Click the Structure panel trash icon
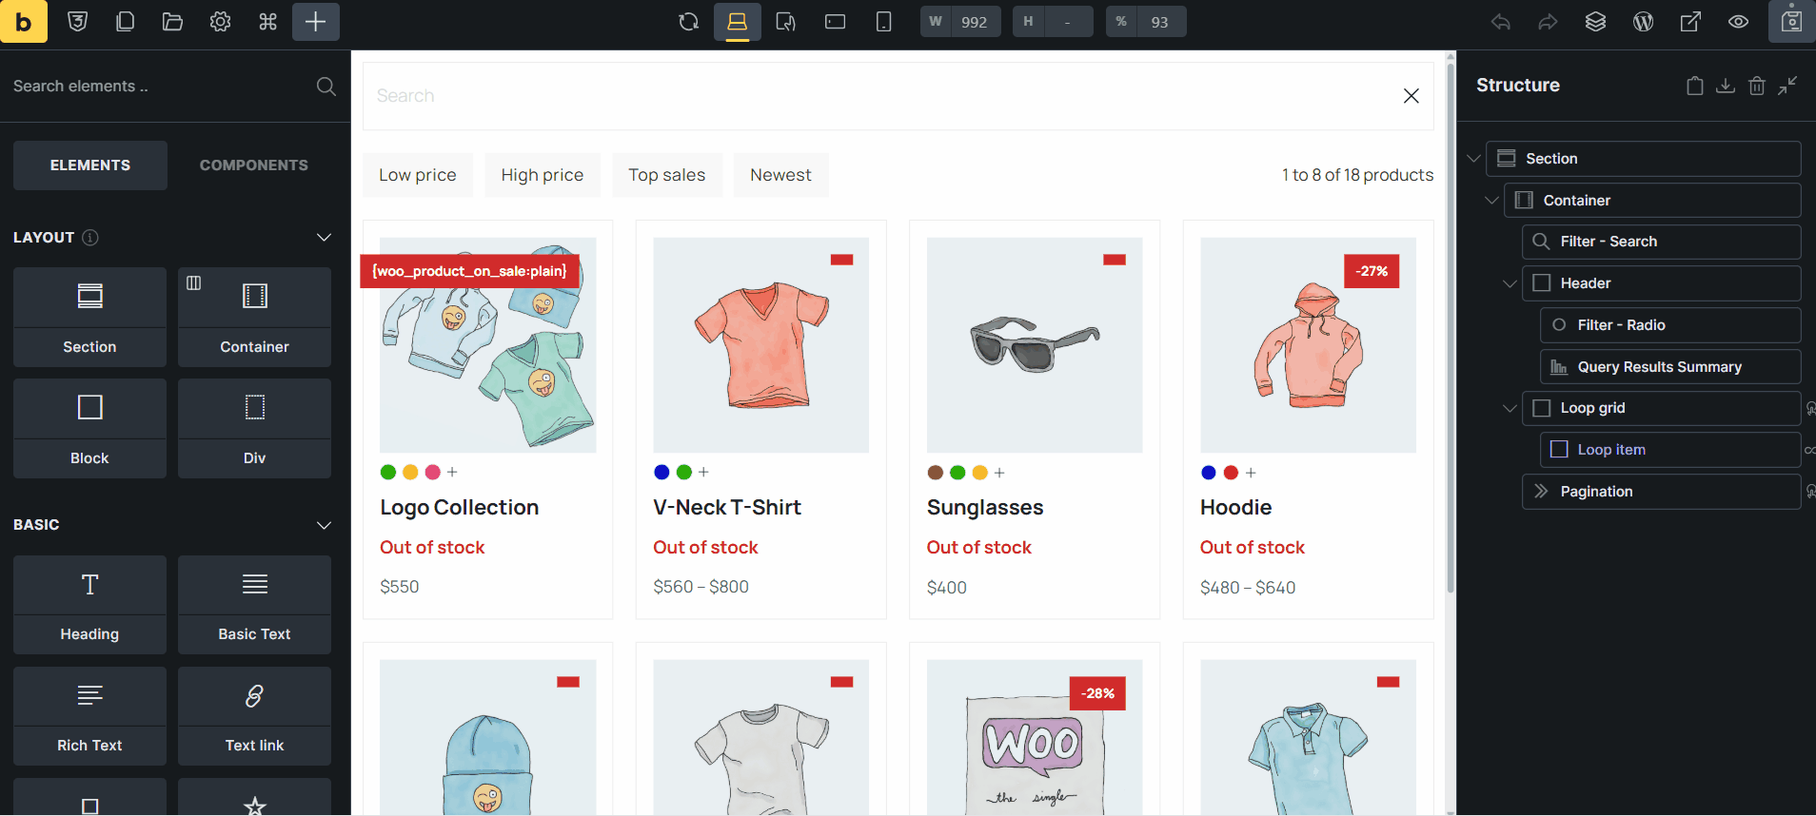 tap(1757, 86)
